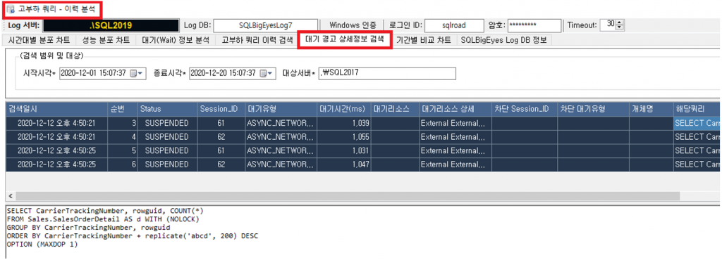Sort by 대기유형 column header

(x=281, y=109)
